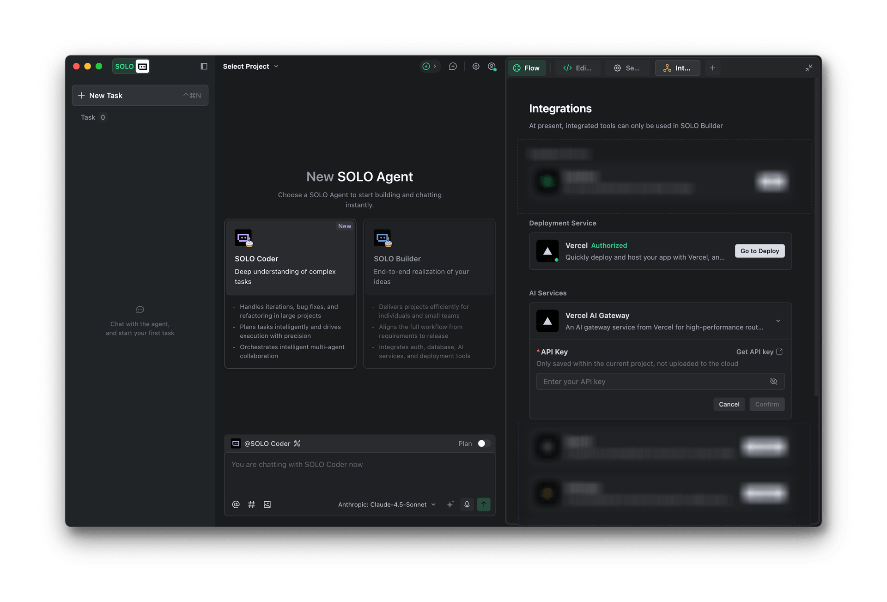Start voice input with the microphone icon
The height and width of the screenshot is (602, 887).
(467, 505)
